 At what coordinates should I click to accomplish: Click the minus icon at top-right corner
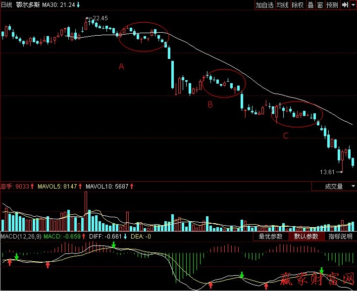(x=352, y=5)
